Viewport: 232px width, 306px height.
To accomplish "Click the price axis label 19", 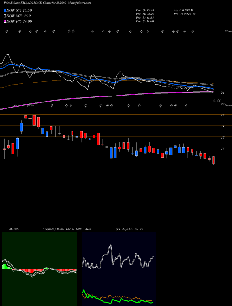I will tap(222, 115).
